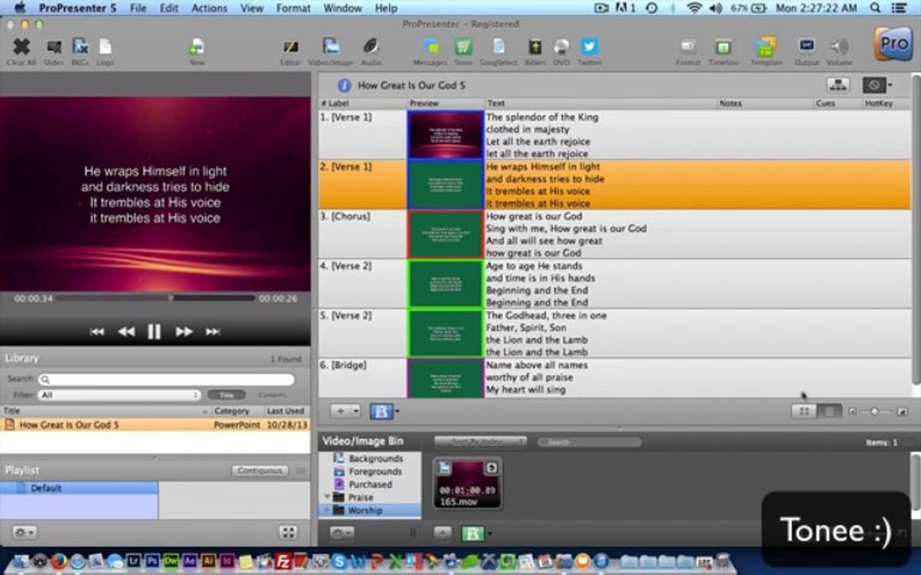Image resolution: width=921 pixels, height=575 pixels.
Task: Open the library Filter All dropdown
Action: coord(119,395)
